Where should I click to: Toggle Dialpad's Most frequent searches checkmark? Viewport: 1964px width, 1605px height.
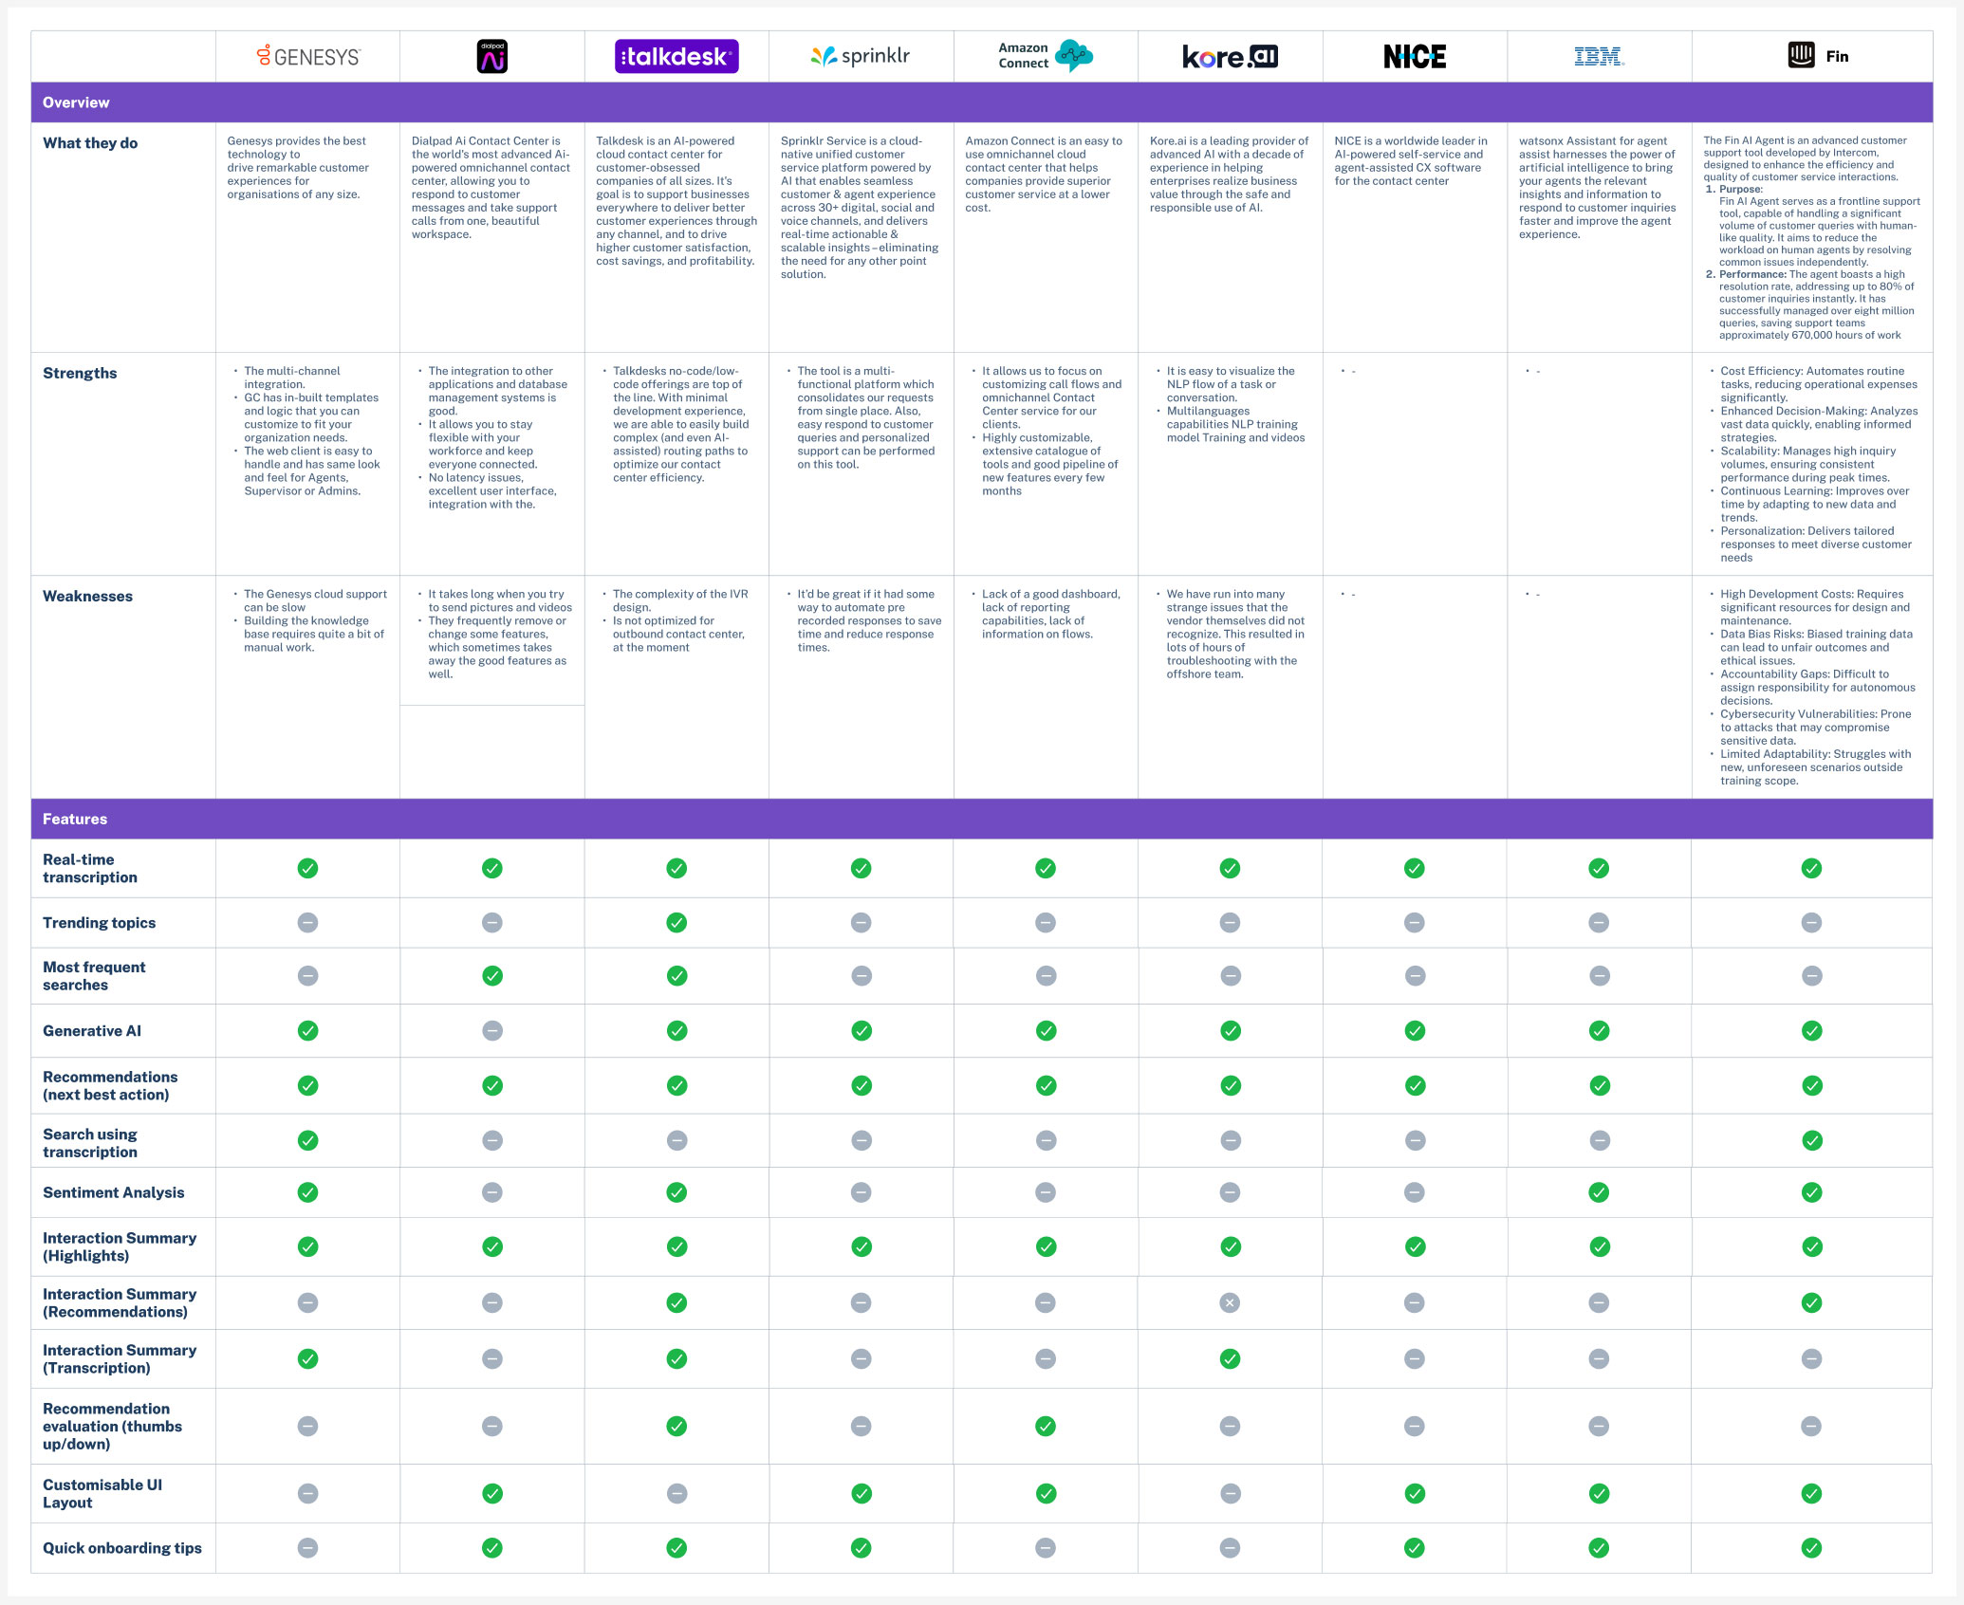pyautogui.click(x=491, y=975)
